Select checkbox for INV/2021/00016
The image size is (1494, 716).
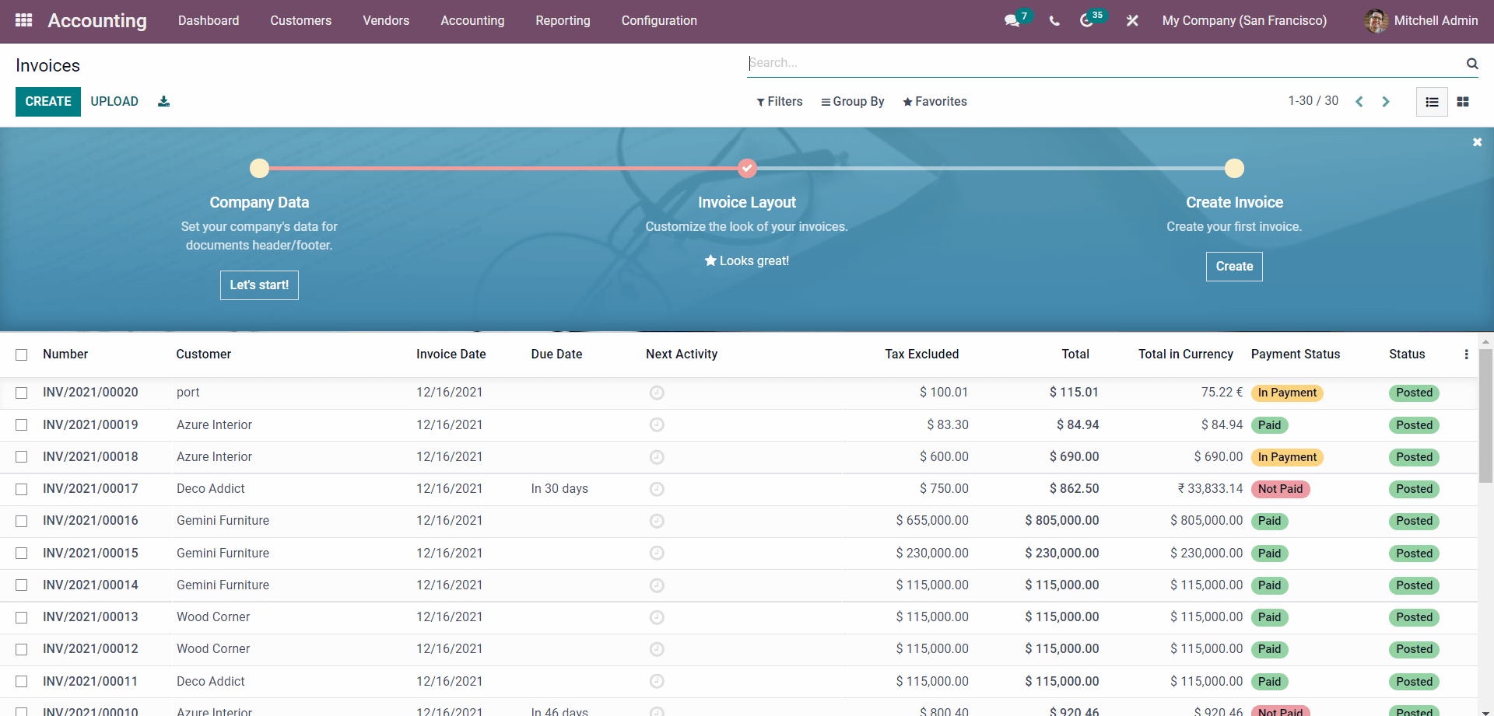pos(22,522)
